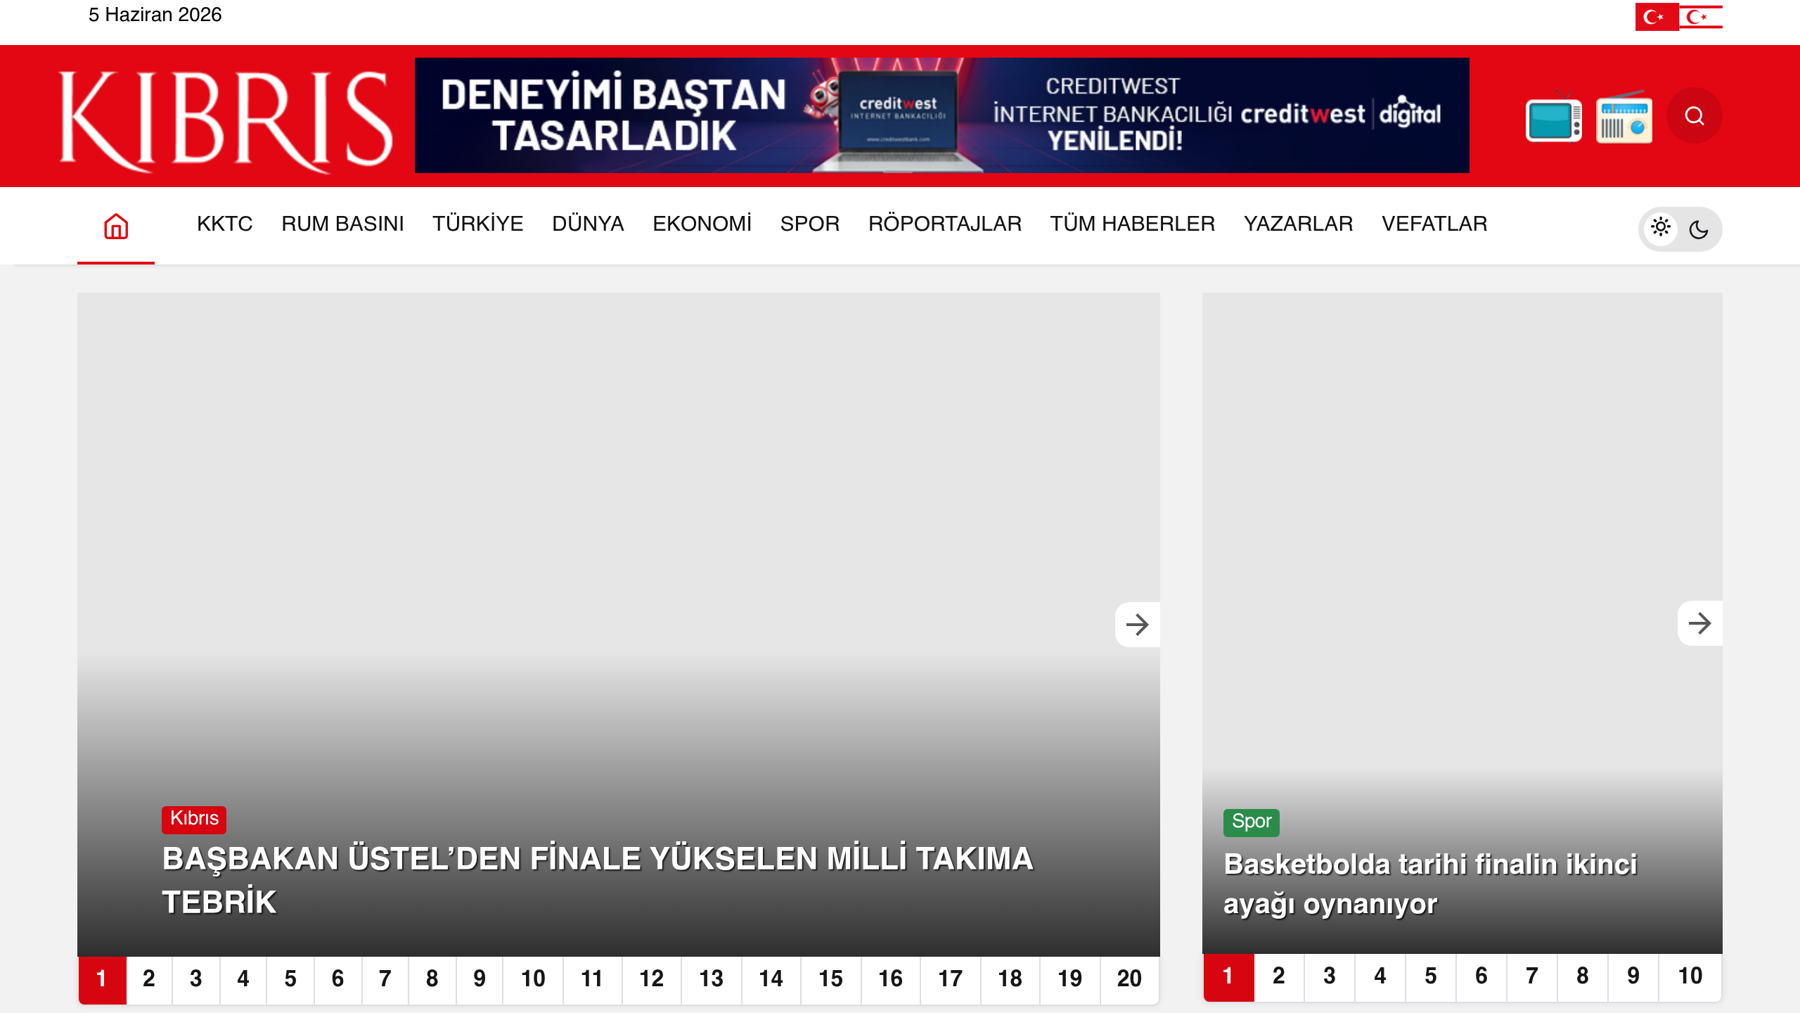
Task: Click the Turkish flag icon
Action: [x=1657, y=17]
